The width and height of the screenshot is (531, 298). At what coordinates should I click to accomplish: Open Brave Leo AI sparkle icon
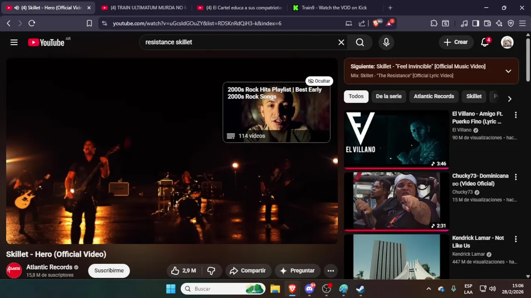coord(499,24)
